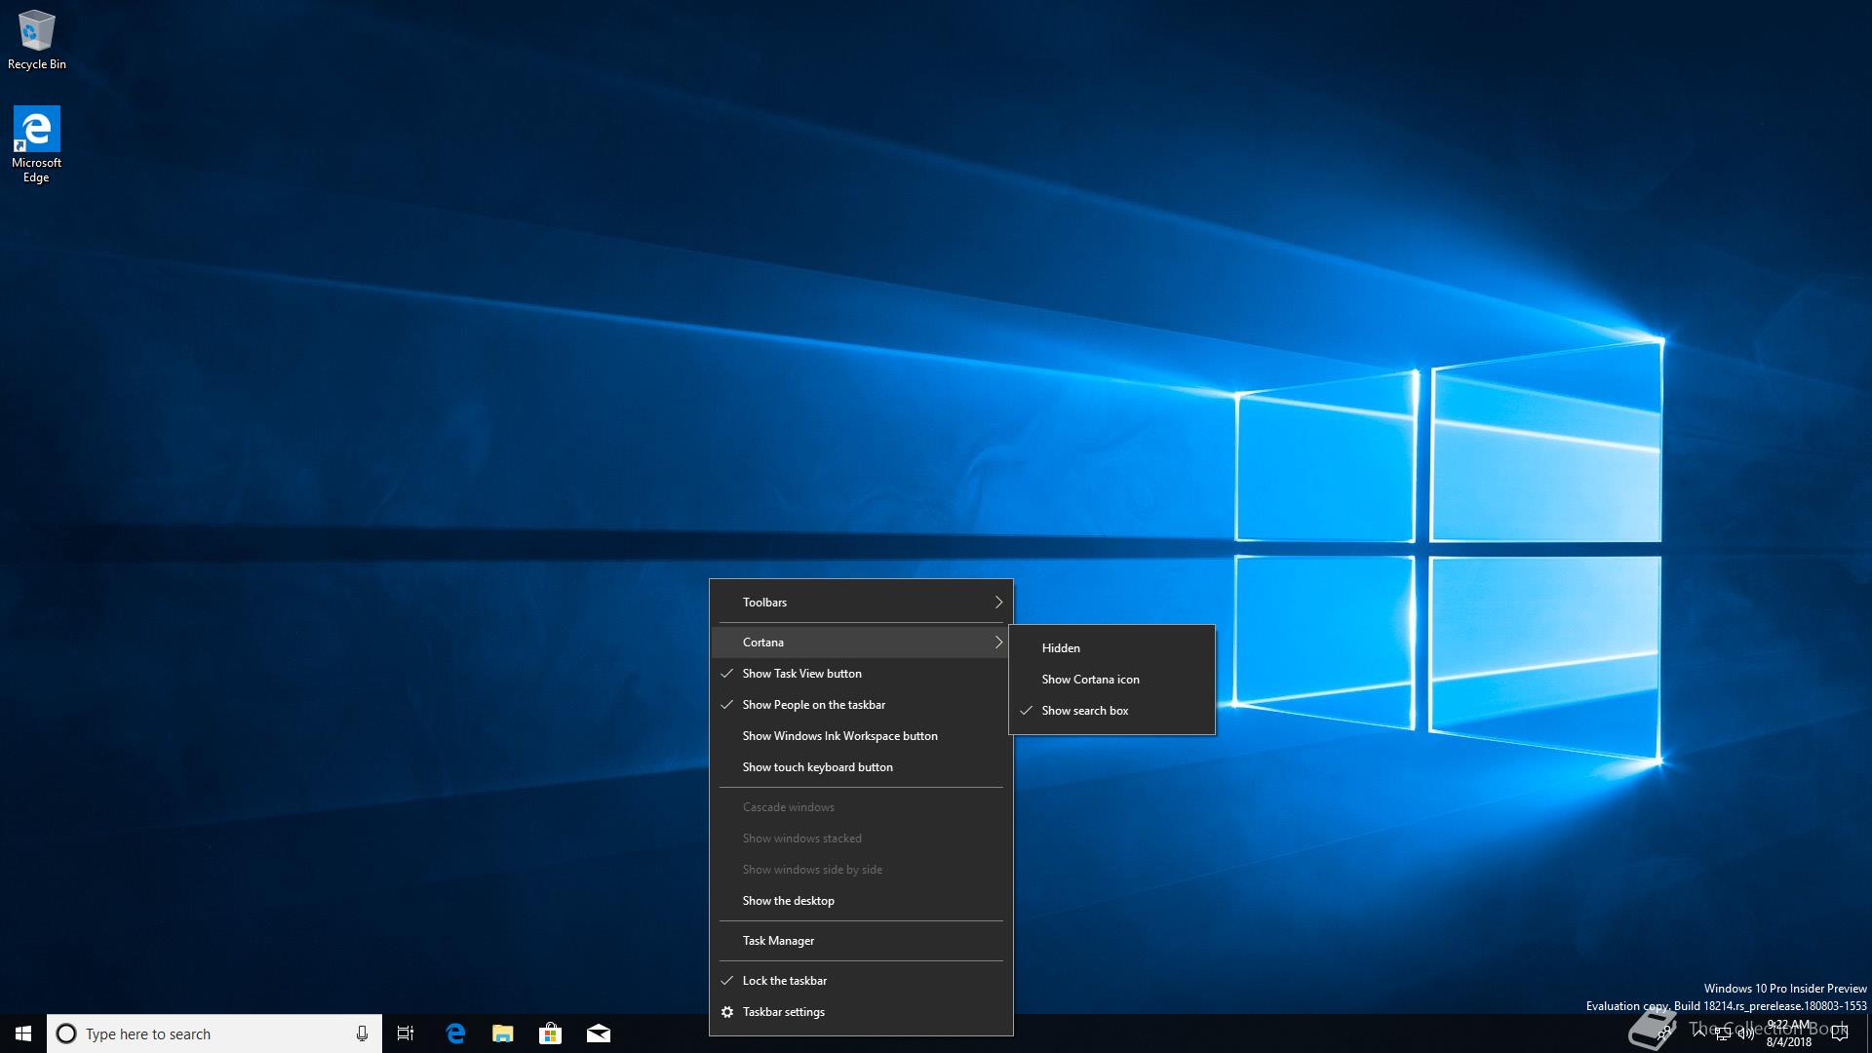1872x1053 pixels.
Task: Open File Explorer from the taskbar
Action: [x=503, y=1033]
